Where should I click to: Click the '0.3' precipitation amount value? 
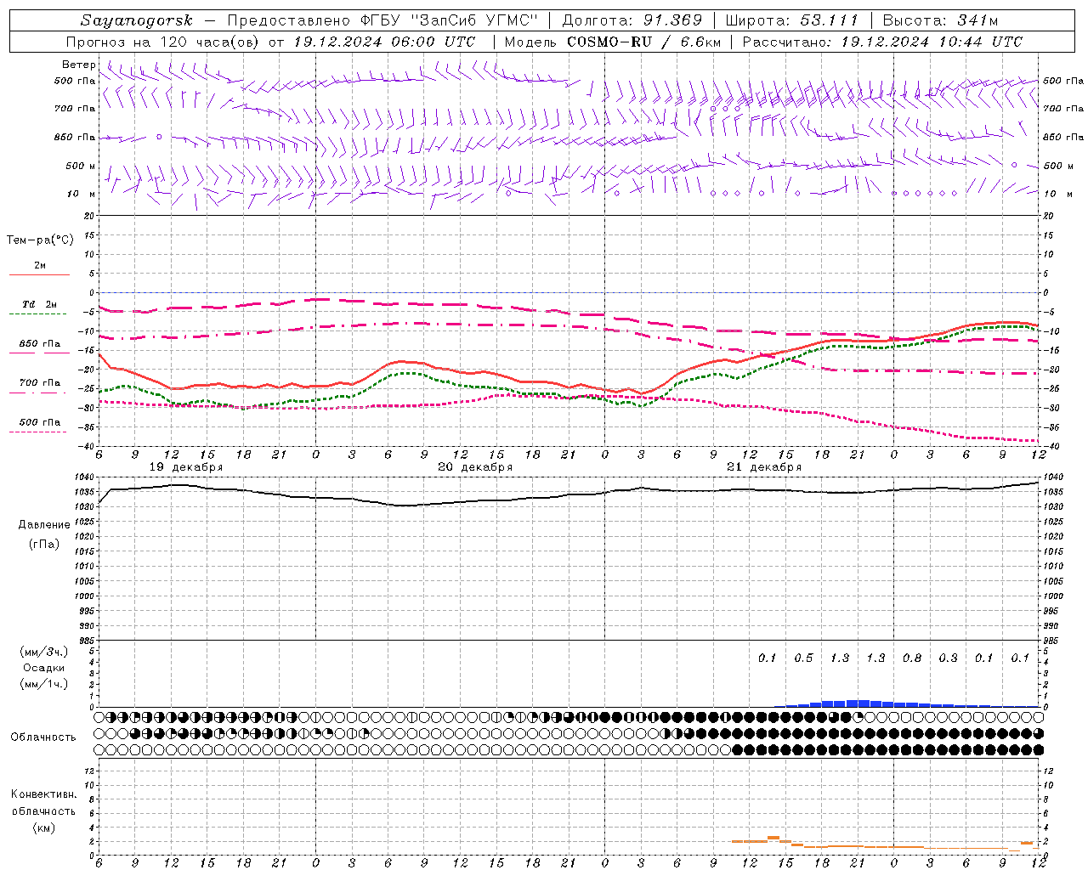click(x=948, y=658)
